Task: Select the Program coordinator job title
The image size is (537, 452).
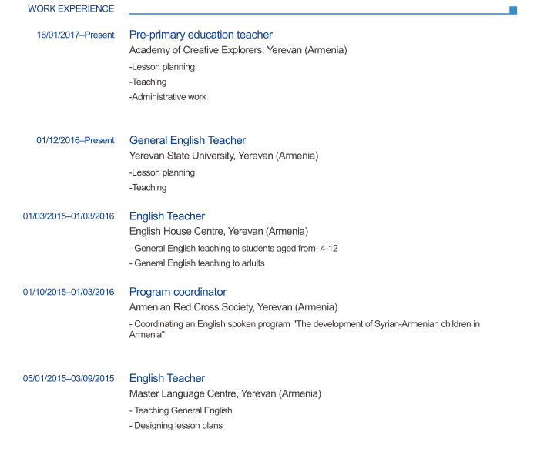Action: click(177, 292)
